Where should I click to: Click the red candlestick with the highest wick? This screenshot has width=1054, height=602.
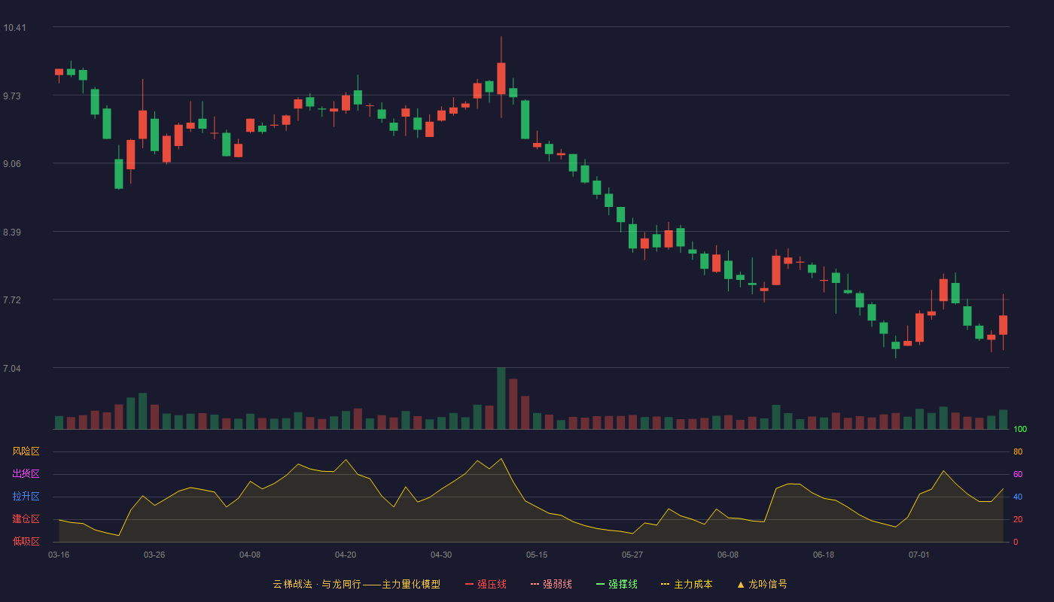tap(501, 78)
